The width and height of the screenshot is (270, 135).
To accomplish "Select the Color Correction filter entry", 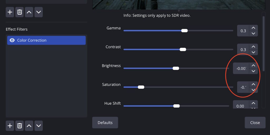I will coord(46,40).
